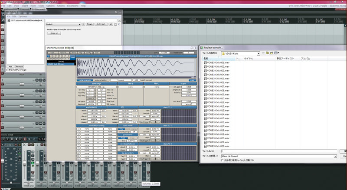Click the file name input field
This screenshot has width=347, height=190.
tap(278, 151)
